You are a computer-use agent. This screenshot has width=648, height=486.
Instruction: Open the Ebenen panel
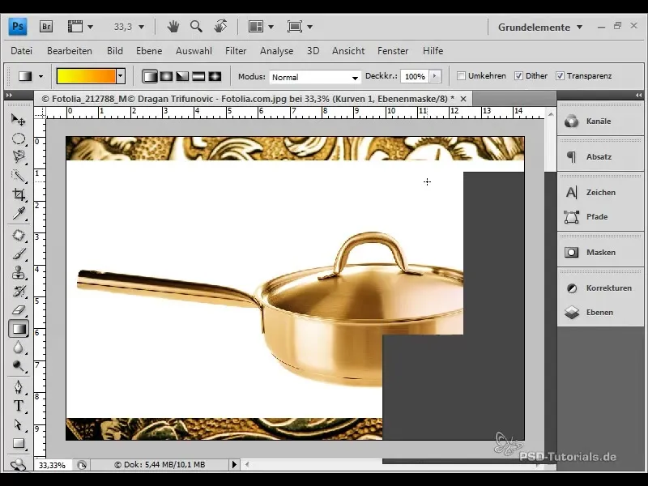click(x=600, y=313)
